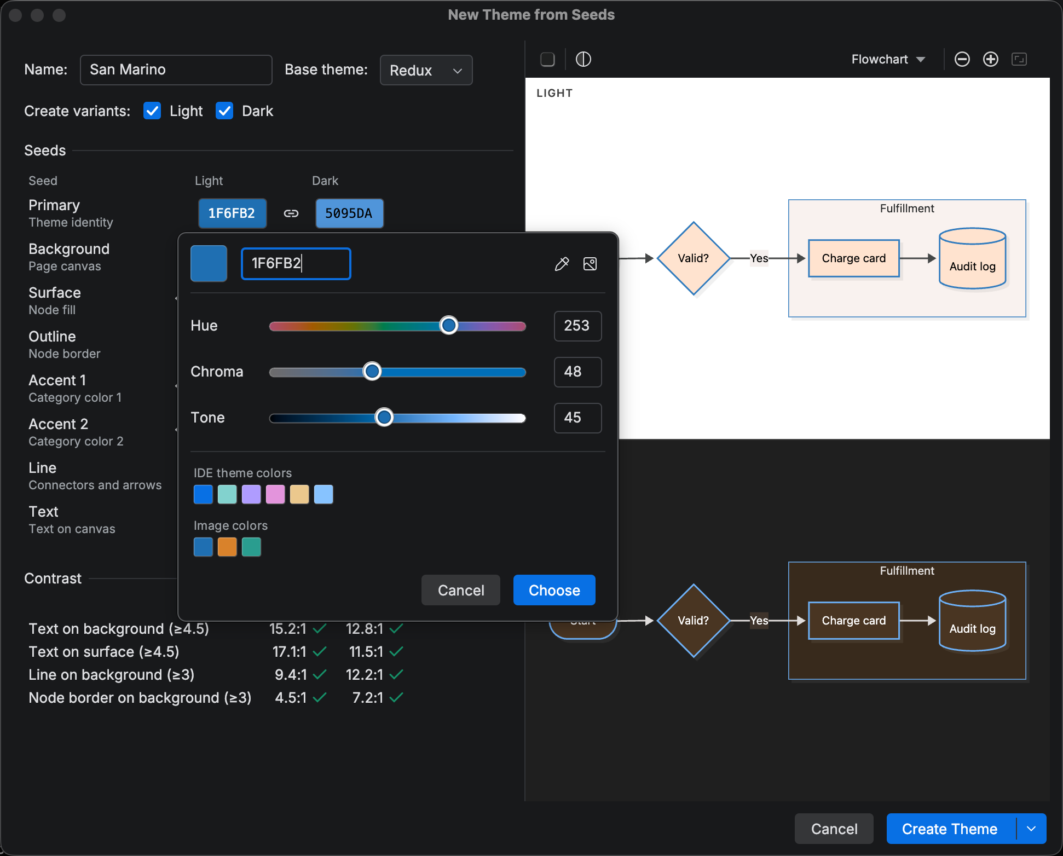Click the 'Charge card' node in dark preview
Screen dimensions: 1063x856
point(854,621)
